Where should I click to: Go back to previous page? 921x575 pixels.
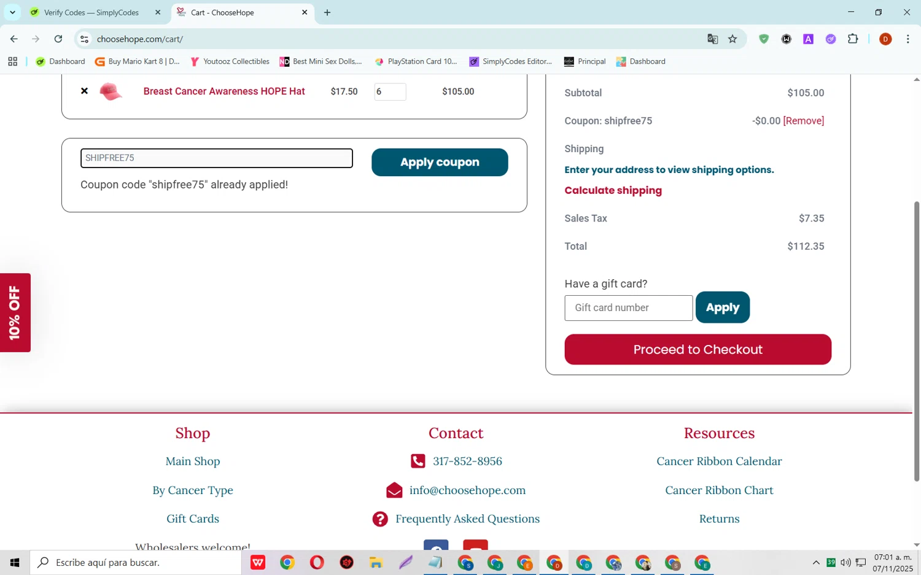tap(14, 39)
